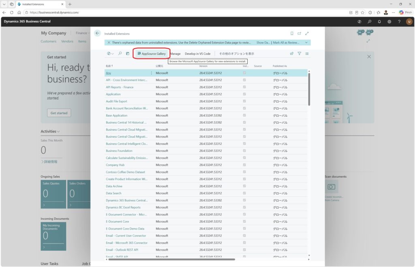Screen dimensions: 415x267
Task: Open Business Central settings gear
Action: tap(389, 22)
